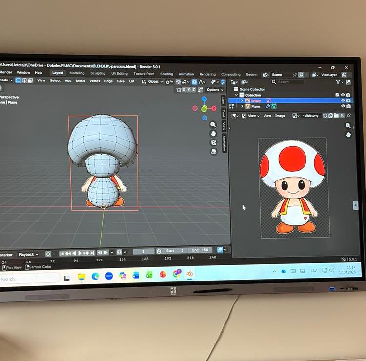Open the Options dropdown in viewport
Screen dimensions: 366x361
pyautogui.click(x=215, y=90)
